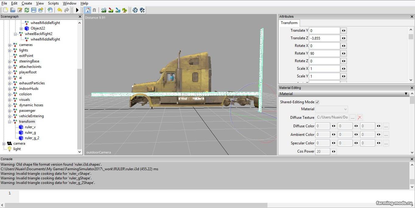Open the Material dropdown
The image size is (415, 208).
click(x=332, y=109)
